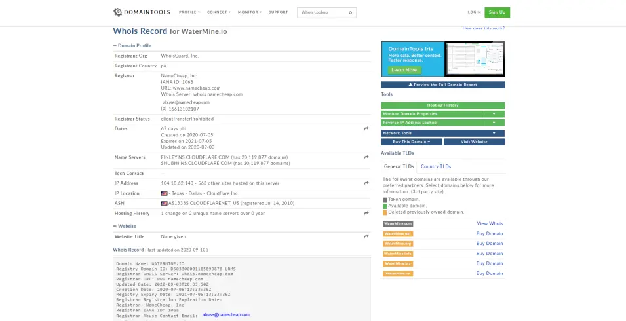
Task: Expand Reverse IP Address Lookup dropdown
Action: 494,123
